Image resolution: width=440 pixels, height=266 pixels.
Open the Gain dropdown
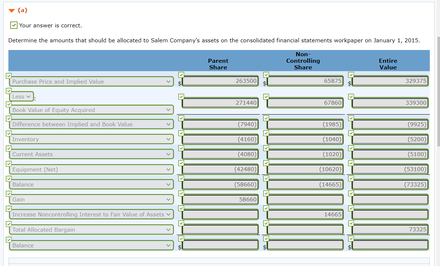(92, 199)
